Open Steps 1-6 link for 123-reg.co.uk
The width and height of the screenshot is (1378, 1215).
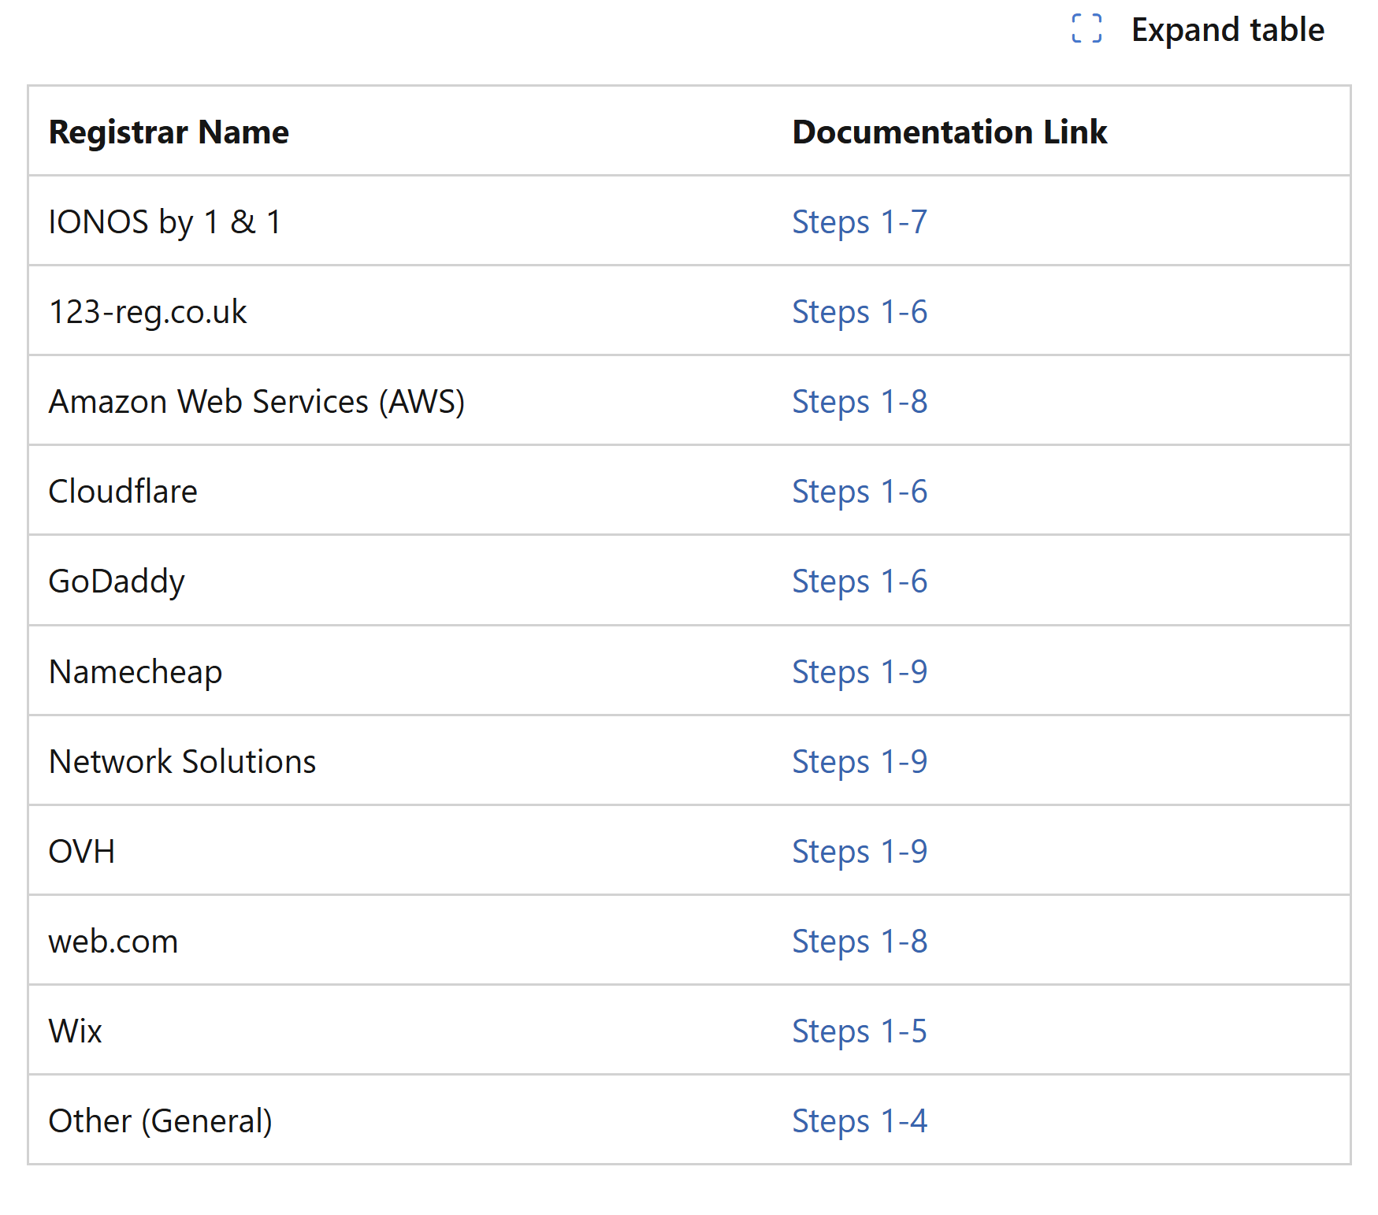pos(859,311)
